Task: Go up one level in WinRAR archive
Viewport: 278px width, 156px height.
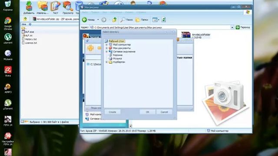Action: (25, 19)
